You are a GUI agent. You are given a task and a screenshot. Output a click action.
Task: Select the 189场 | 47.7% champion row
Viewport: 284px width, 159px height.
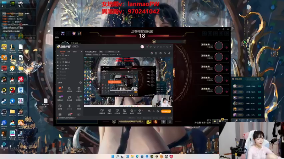click(247, 109)
